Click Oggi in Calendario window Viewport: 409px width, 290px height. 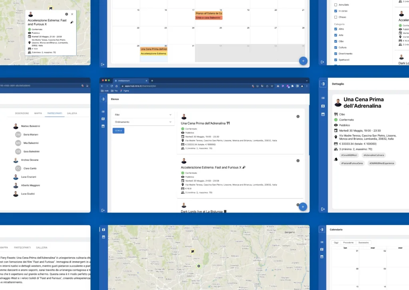pyautogui.click(x=336, y=242)
